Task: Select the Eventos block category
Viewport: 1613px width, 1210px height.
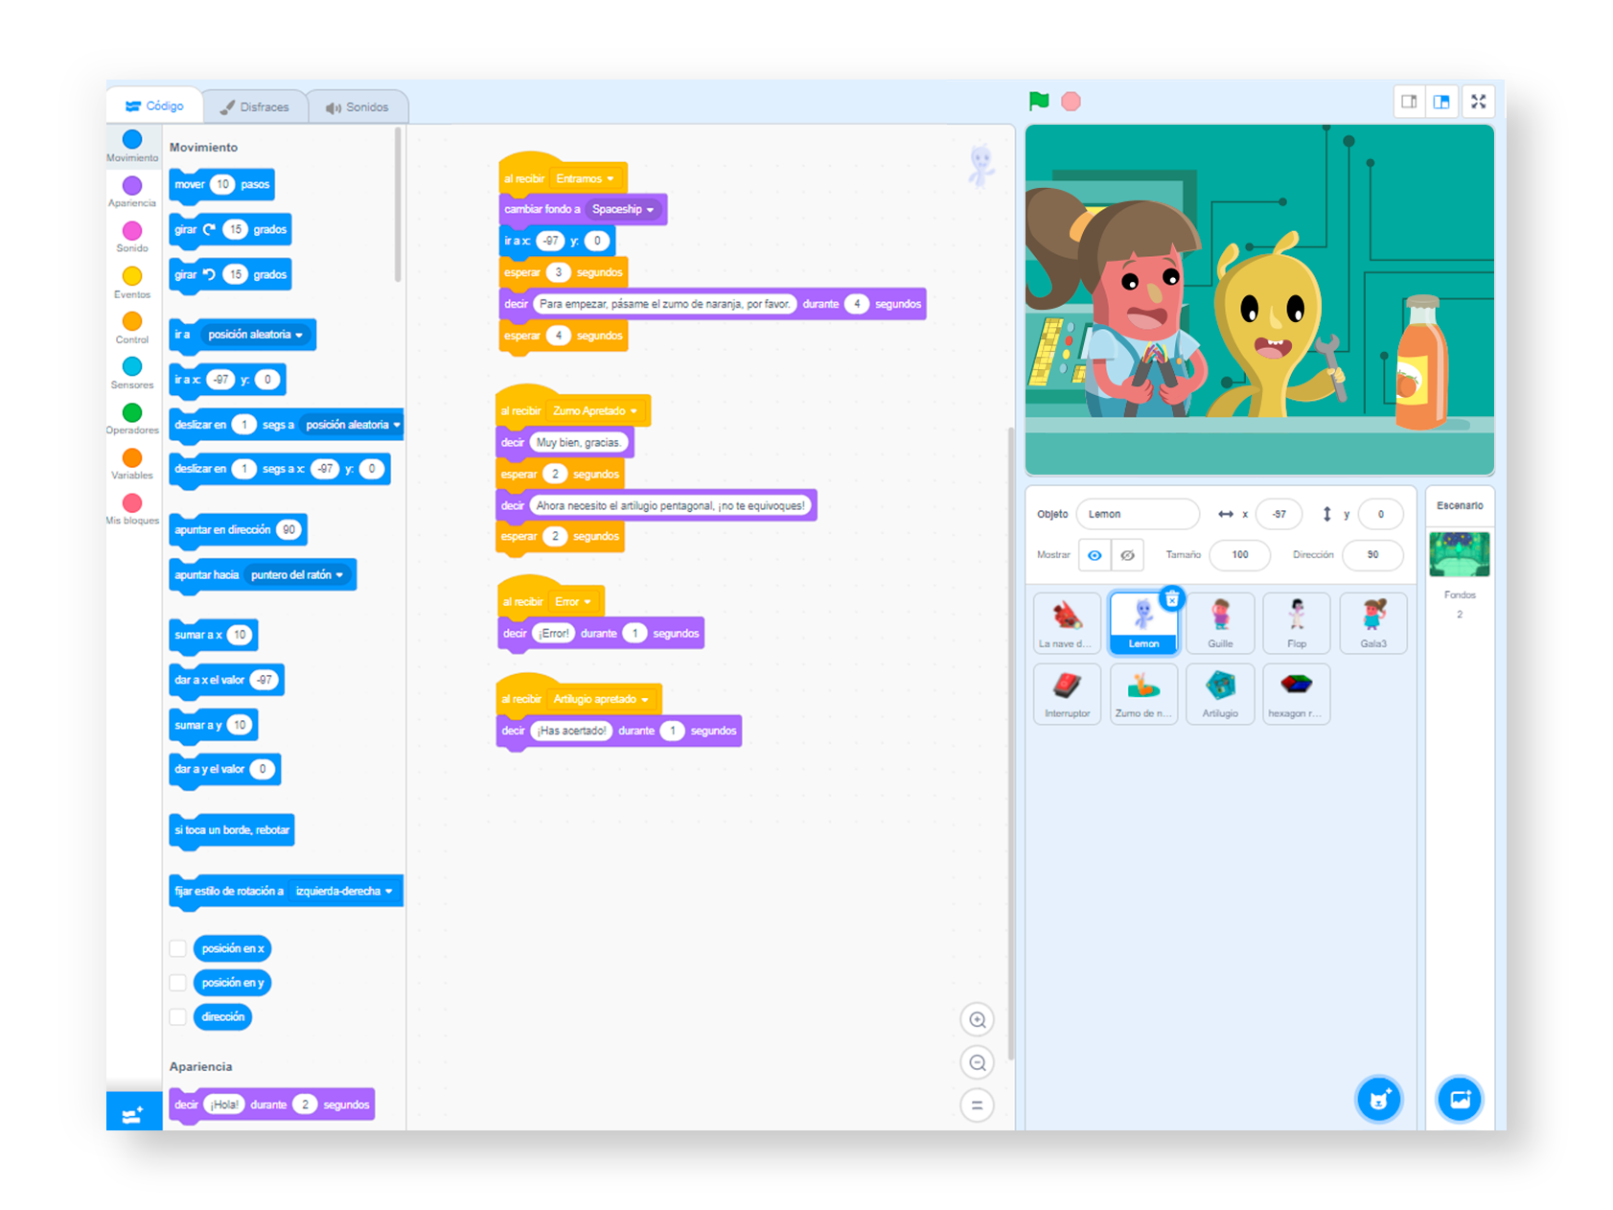Action: [132, 276]
